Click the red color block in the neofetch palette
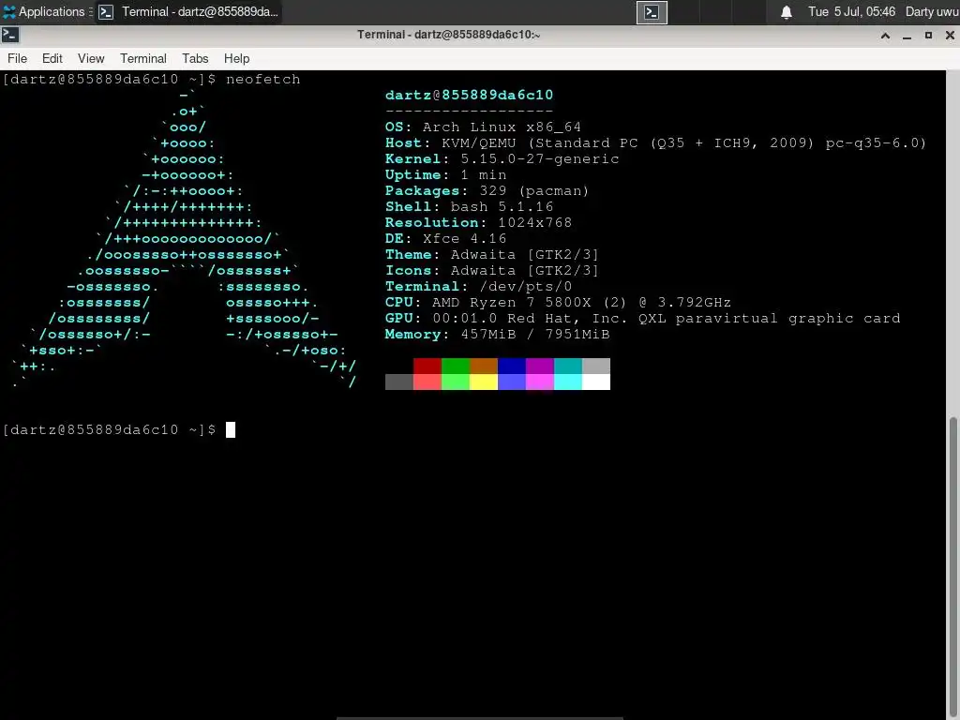This screenshot has width=960, height=720. point(427,367)
